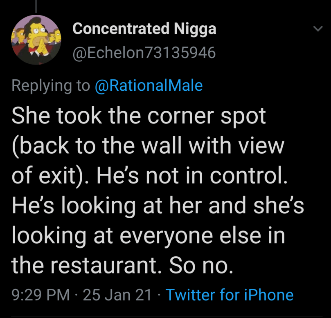Open the tweet options chevron menu
This screenshot has width=331, height=318.
pyautogui.click(x=317, y=29)
